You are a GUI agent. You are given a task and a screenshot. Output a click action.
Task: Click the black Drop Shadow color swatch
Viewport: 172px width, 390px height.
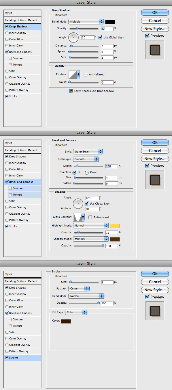point(110,22)
